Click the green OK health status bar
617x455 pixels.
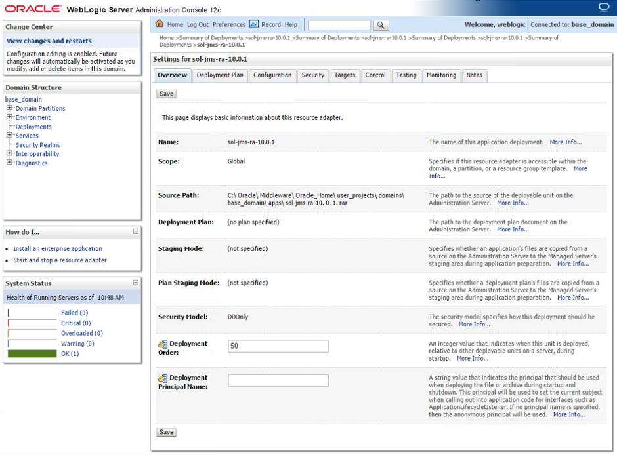click(32, 353)
